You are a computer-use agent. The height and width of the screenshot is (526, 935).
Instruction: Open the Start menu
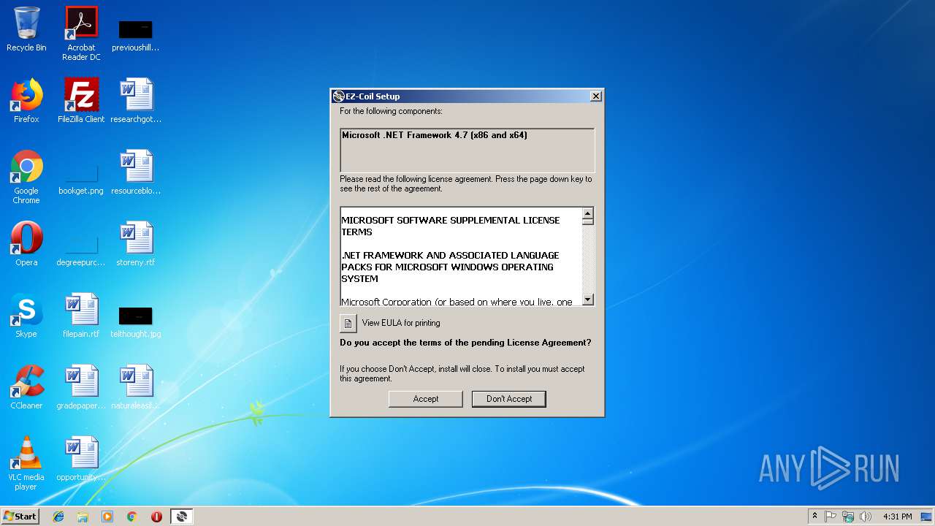pyautogui.click(x=20, y=517)
